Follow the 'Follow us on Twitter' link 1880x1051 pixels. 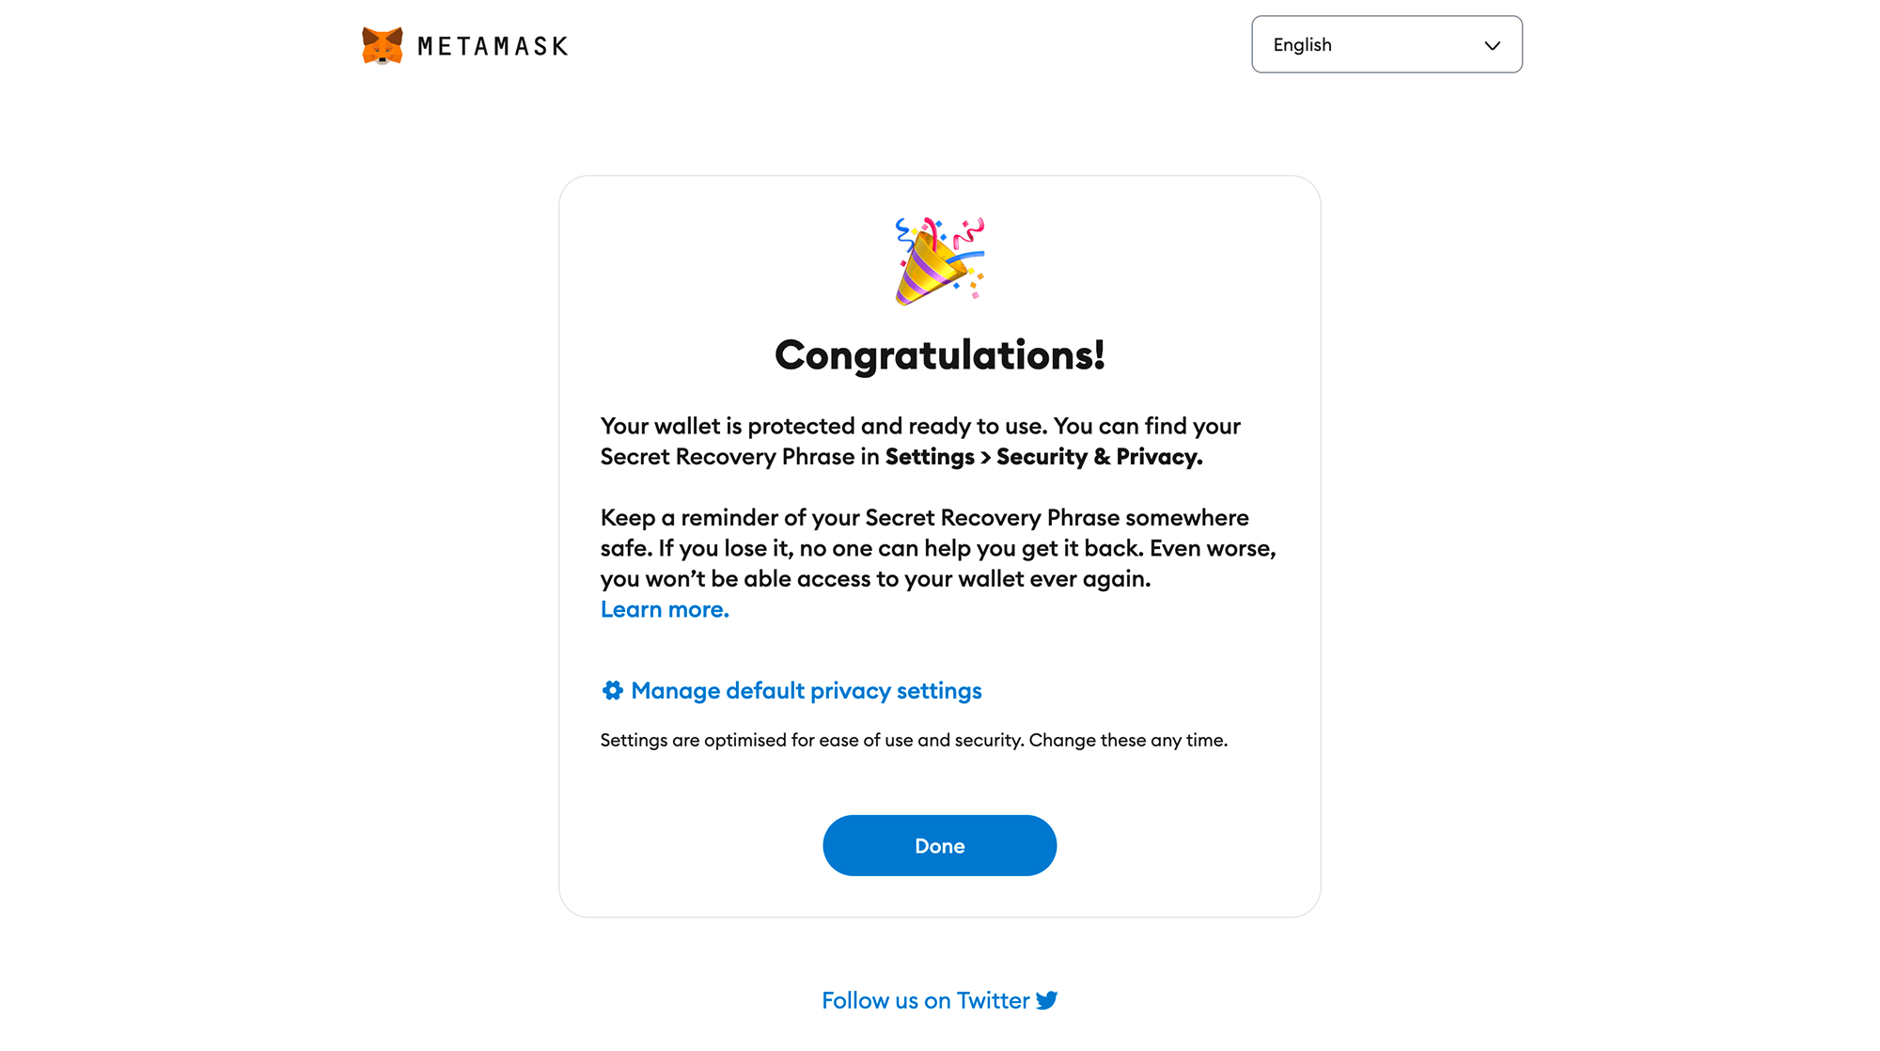pyautogui.click(x=925, y=1000)
